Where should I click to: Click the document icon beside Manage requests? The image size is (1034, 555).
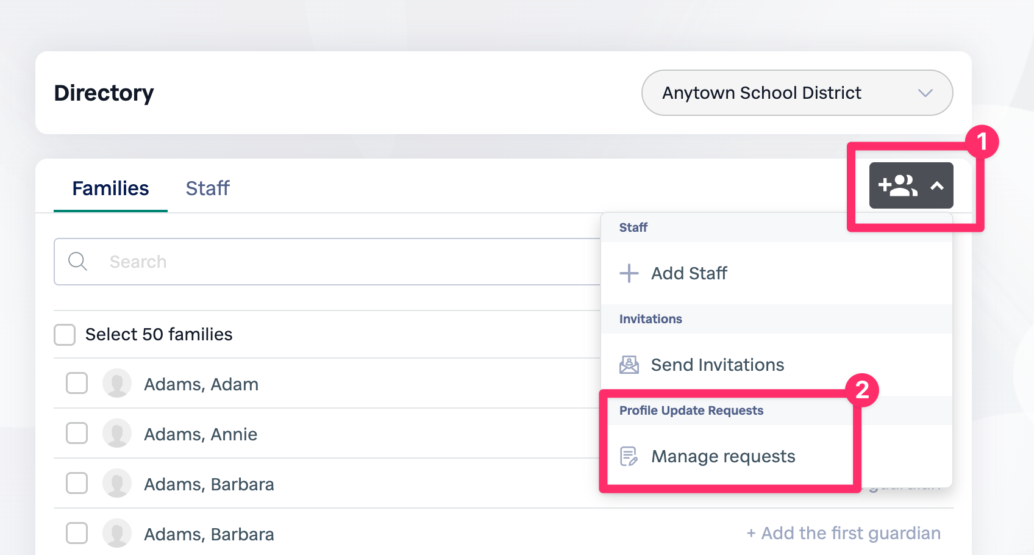629,456
